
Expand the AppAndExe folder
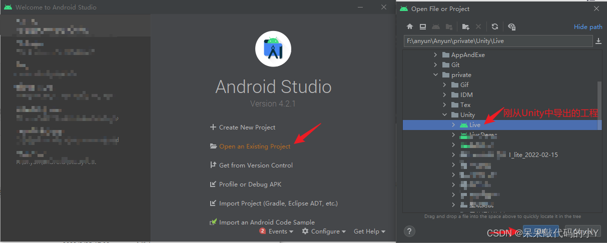click(x=436, y=55)
